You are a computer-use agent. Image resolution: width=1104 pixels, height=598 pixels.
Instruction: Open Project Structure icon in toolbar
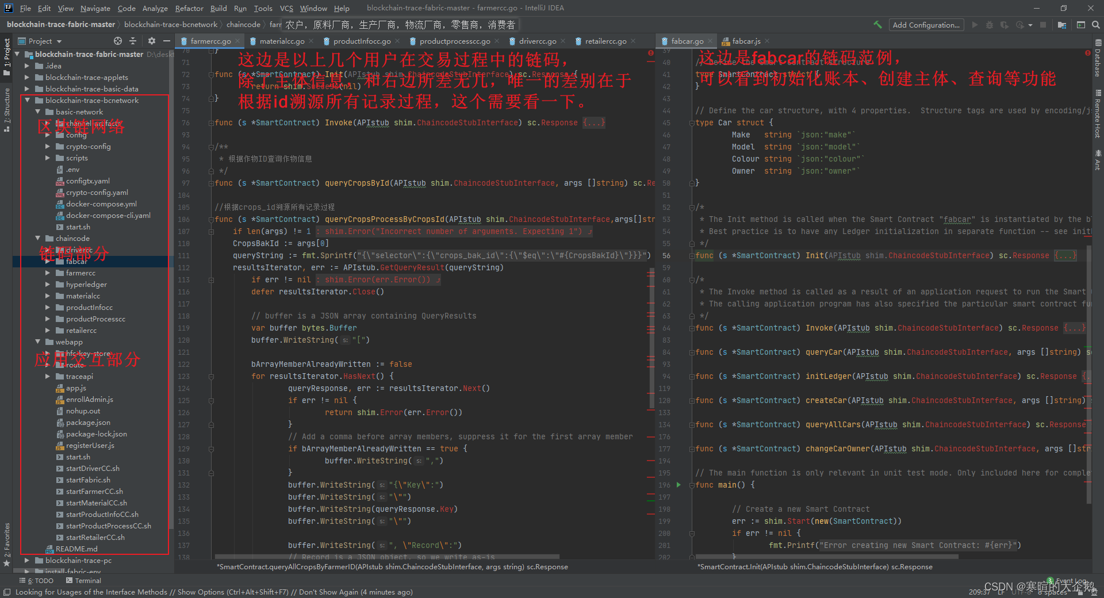click(x=1061, y=25)
